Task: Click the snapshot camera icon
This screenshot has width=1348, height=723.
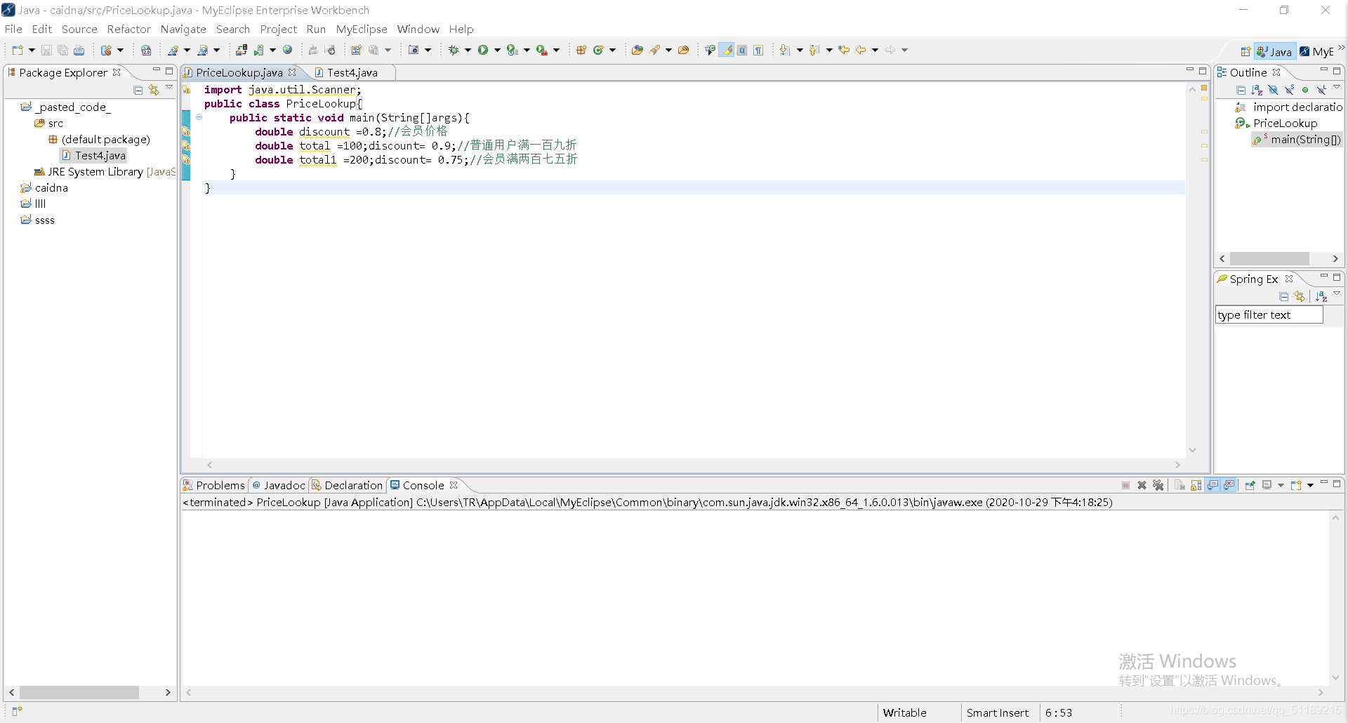Action: [x=414, y=50]
